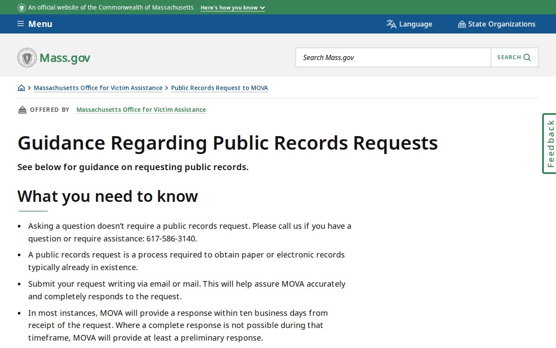
Task: Click the Massachusetts seal icon in the official website banner
Action: click(22, 8)
